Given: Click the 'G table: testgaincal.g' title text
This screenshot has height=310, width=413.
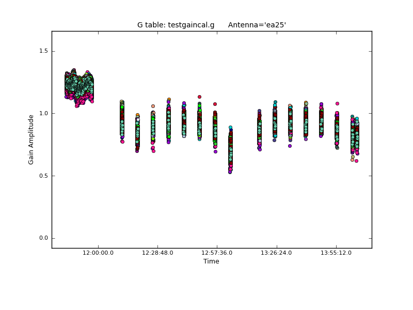Looking at the screenshot, I should [x=176, y=25].
